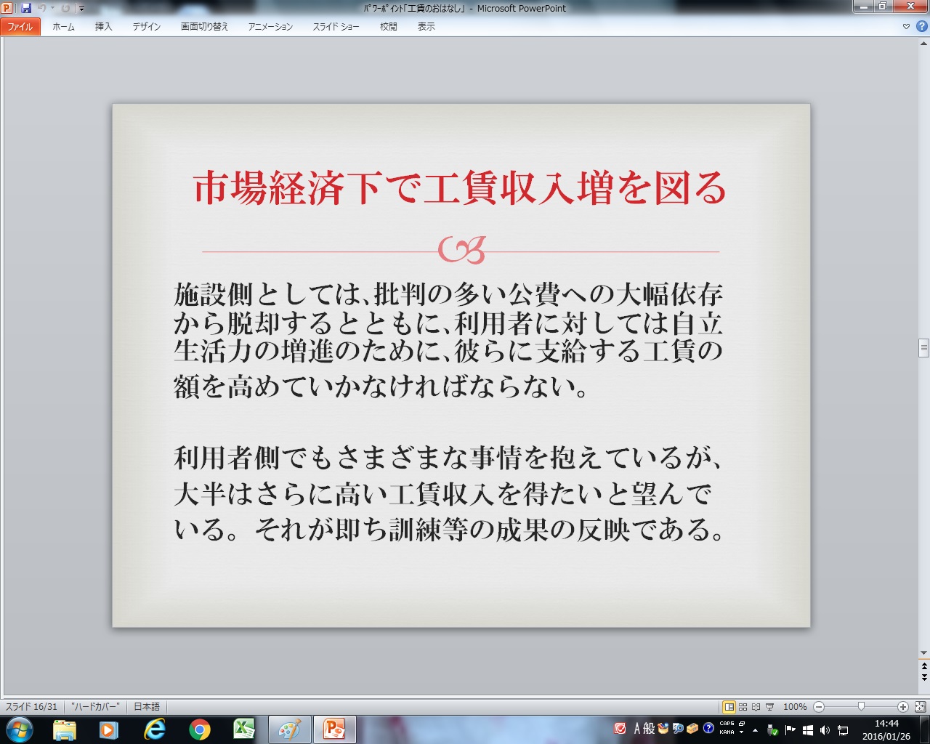This screenshot has width=930, height=744.
Task: Click the "ハードカバー" theme name in status bar
Action: 95,706
